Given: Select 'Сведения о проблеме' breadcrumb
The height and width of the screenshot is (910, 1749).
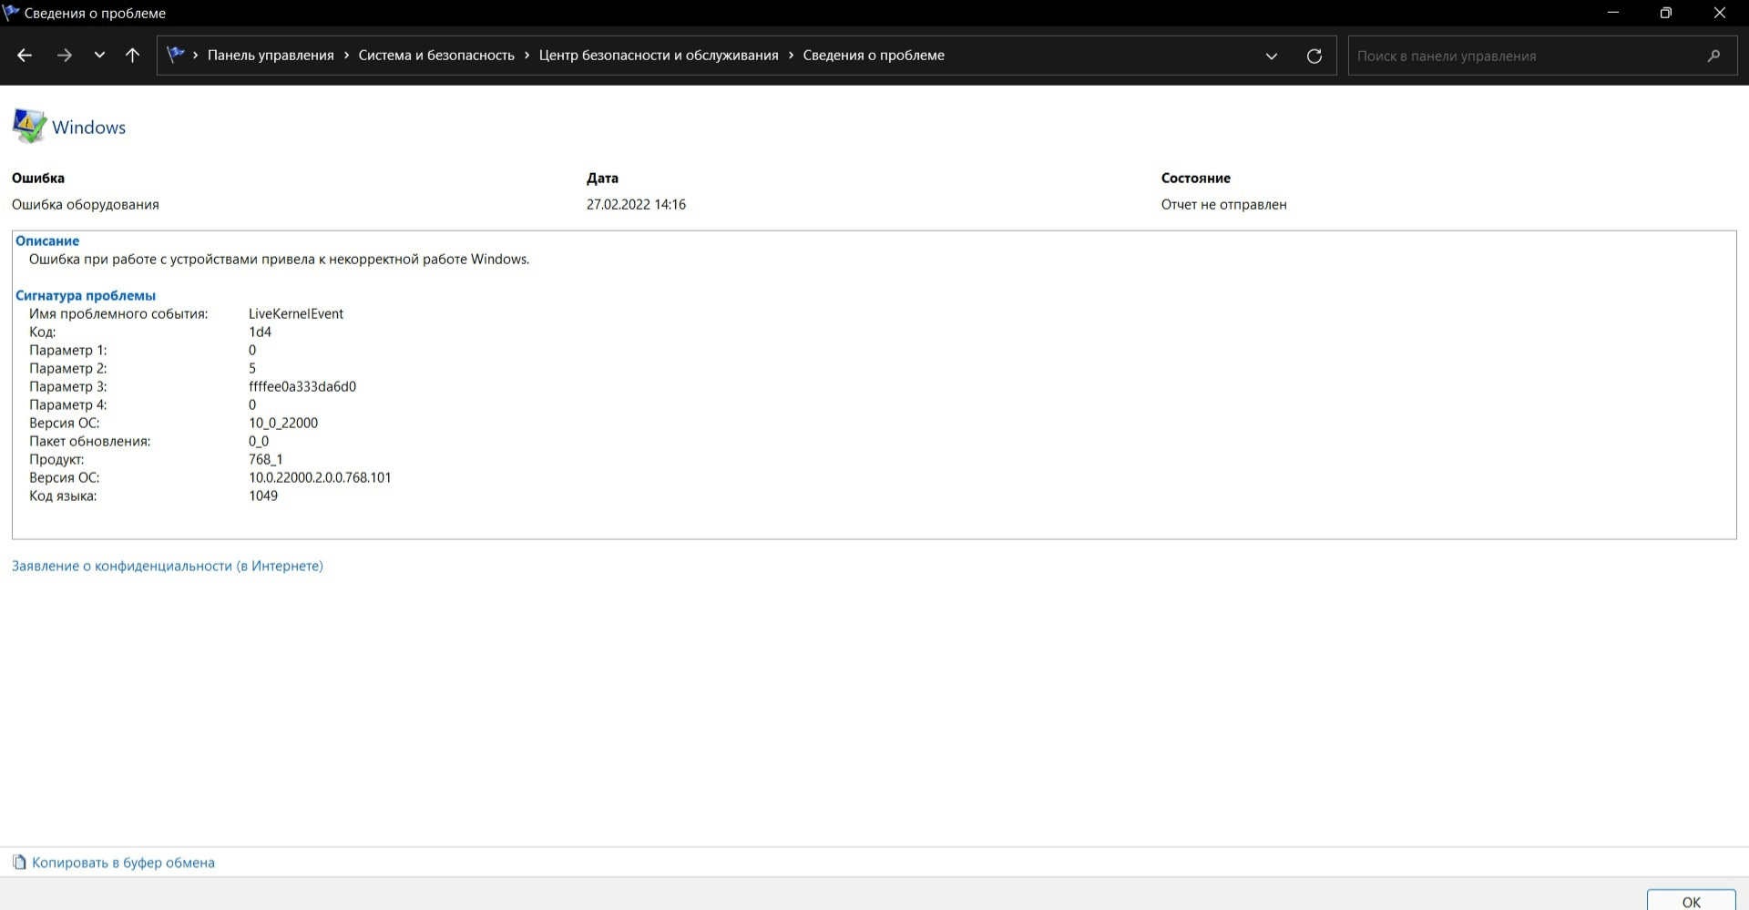Looking at the screenshot, I should coord(874,56).
